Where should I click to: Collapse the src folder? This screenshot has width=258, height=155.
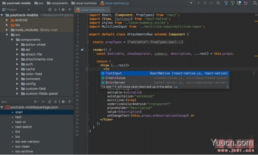coord(7,35)
